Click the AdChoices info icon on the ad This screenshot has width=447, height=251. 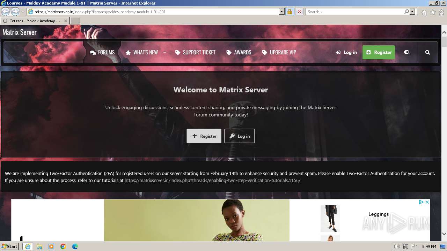[421, 202]
